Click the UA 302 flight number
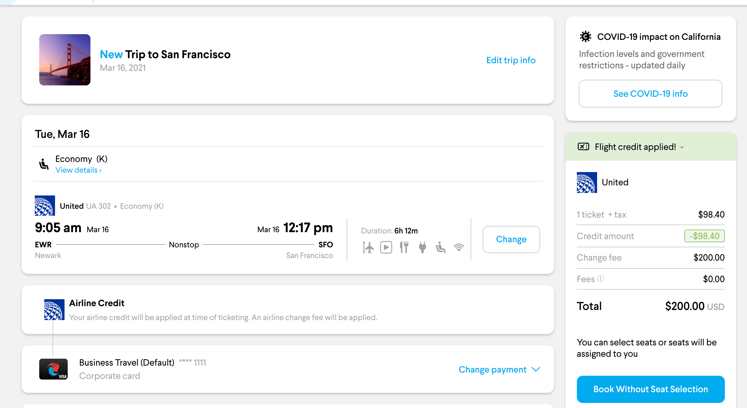 coord(98,206)
